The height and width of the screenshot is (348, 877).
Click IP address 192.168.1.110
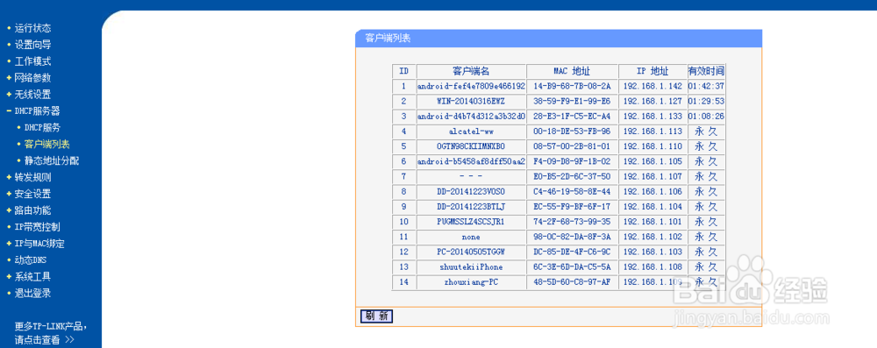652,146
